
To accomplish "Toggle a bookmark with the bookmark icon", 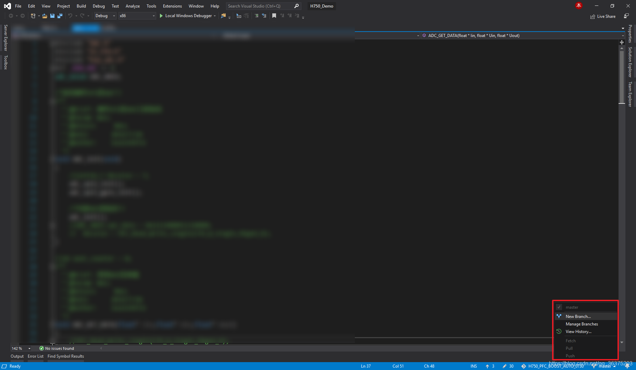I will [x=274, y=16].
